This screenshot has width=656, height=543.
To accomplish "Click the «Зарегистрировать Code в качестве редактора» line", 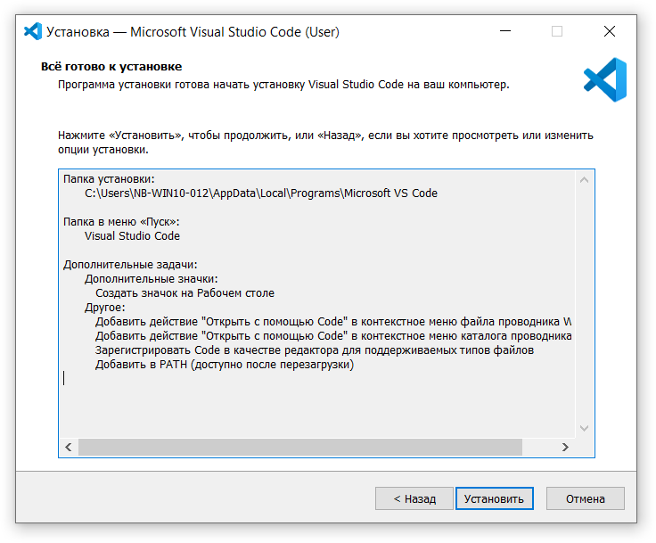I will click(314, 350).
